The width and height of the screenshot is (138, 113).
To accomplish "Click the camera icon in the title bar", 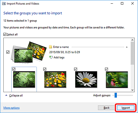I will tap(4, 4).
